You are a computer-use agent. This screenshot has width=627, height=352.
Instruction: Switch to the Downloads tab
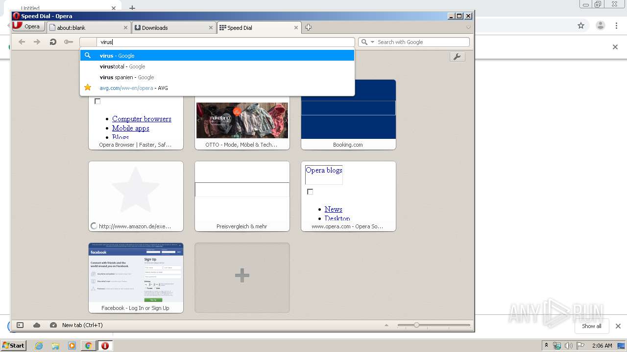coord(174,27)
